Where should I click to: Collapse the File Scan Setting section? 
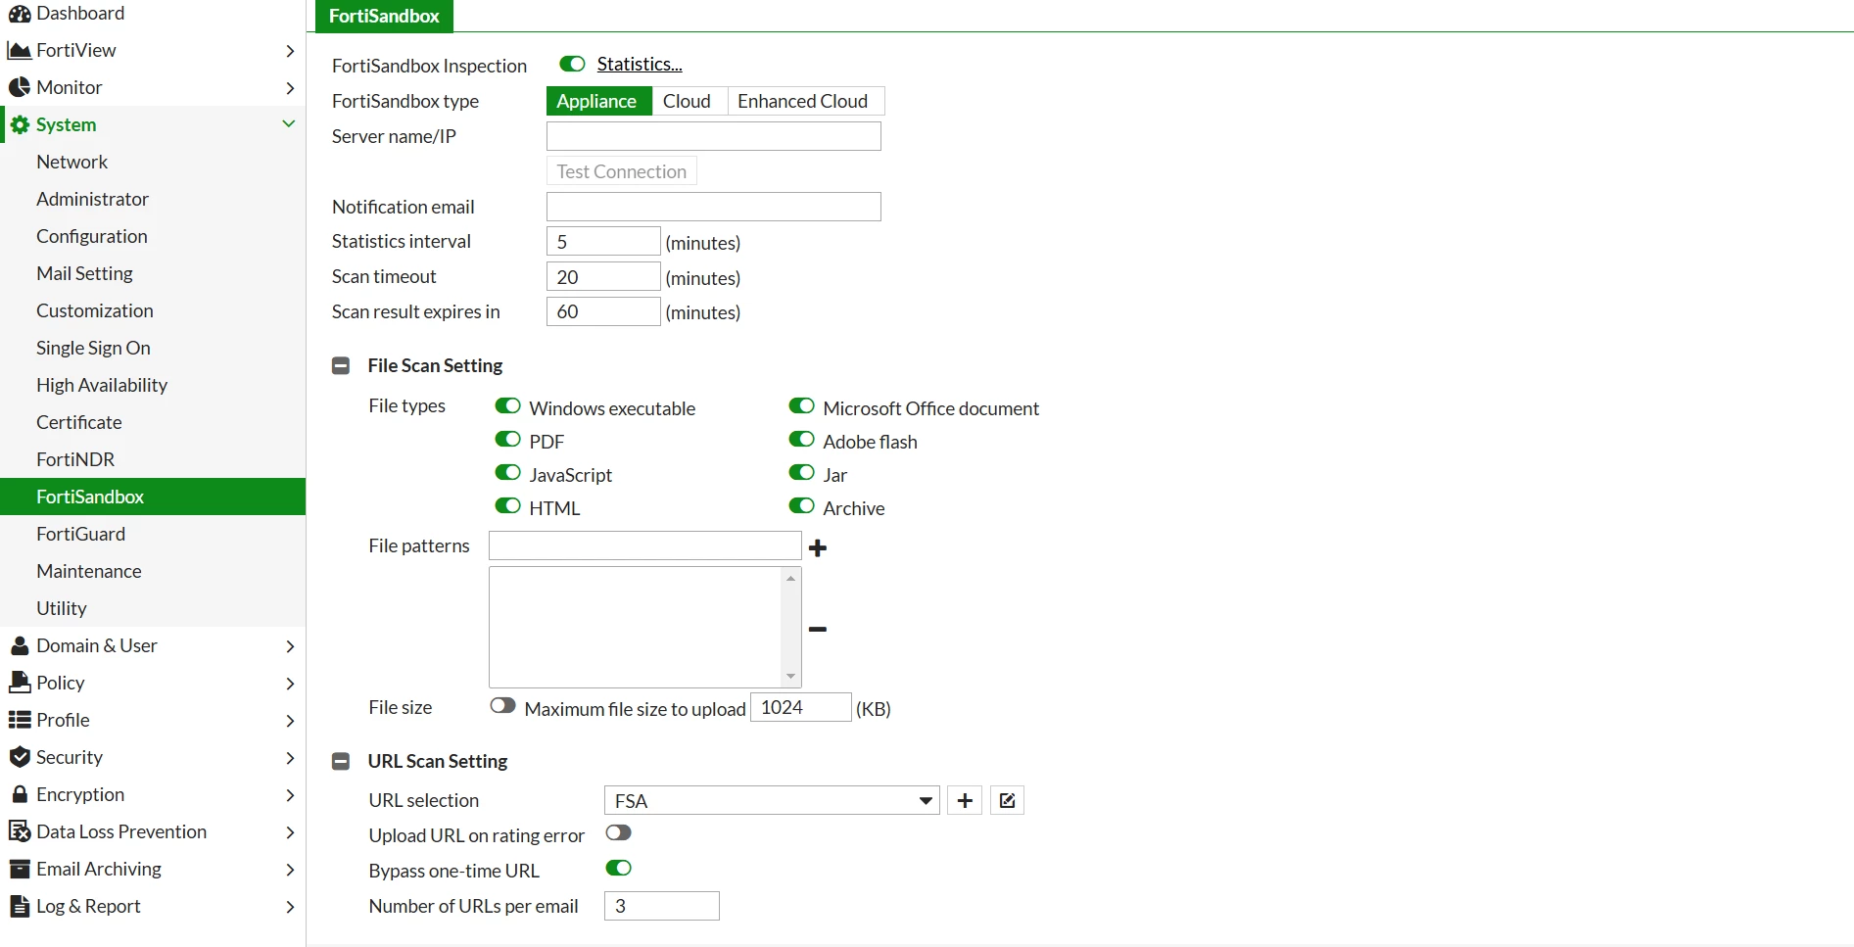[x=341, y=365]
